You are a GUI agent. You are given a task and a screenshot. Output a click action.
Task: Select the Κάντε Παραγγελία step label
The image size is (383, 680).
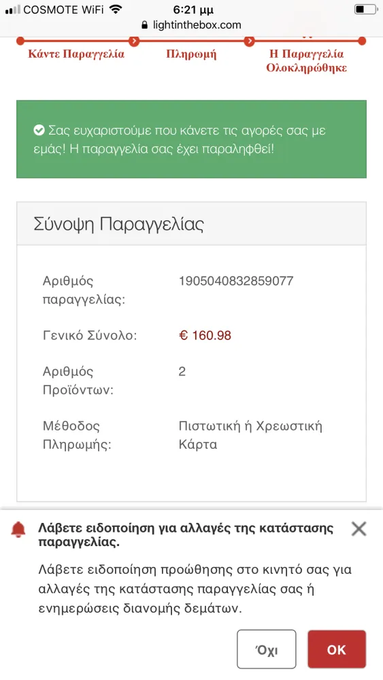pos(76,54)
